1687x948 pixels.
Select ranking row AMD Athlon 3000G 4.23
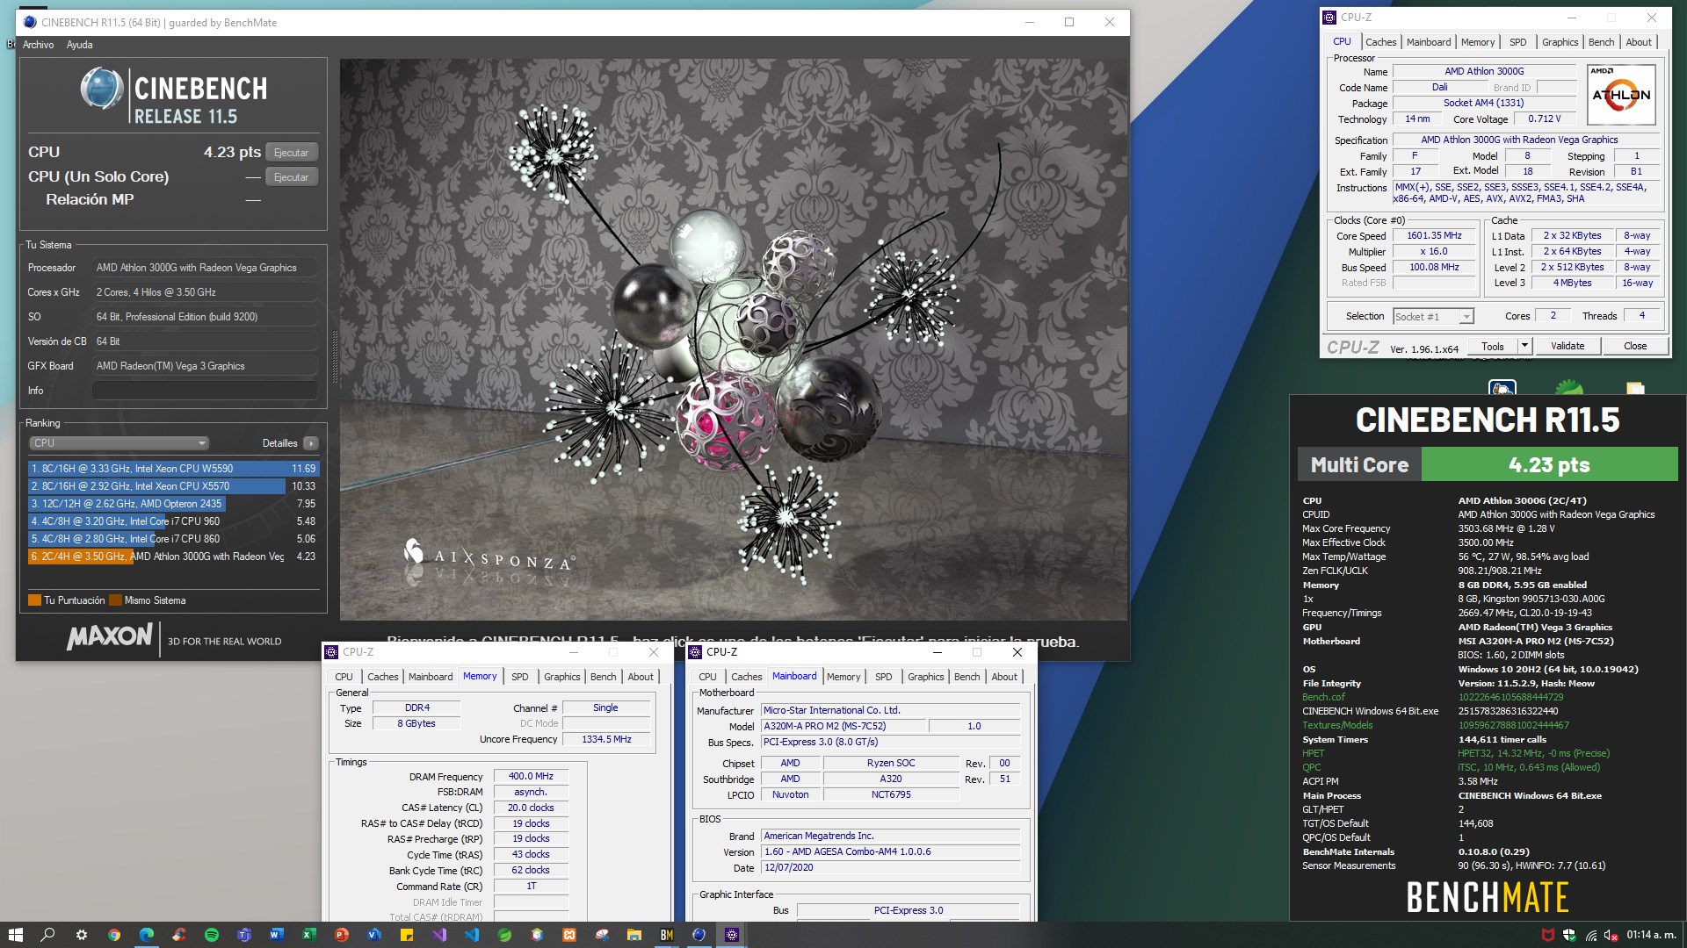173,557
